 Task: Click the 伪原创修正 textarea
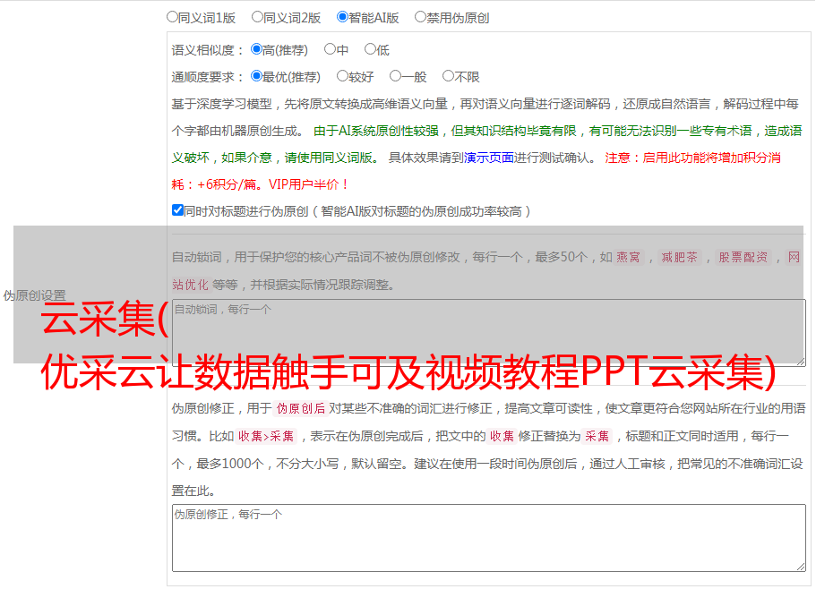coord(489,538)
